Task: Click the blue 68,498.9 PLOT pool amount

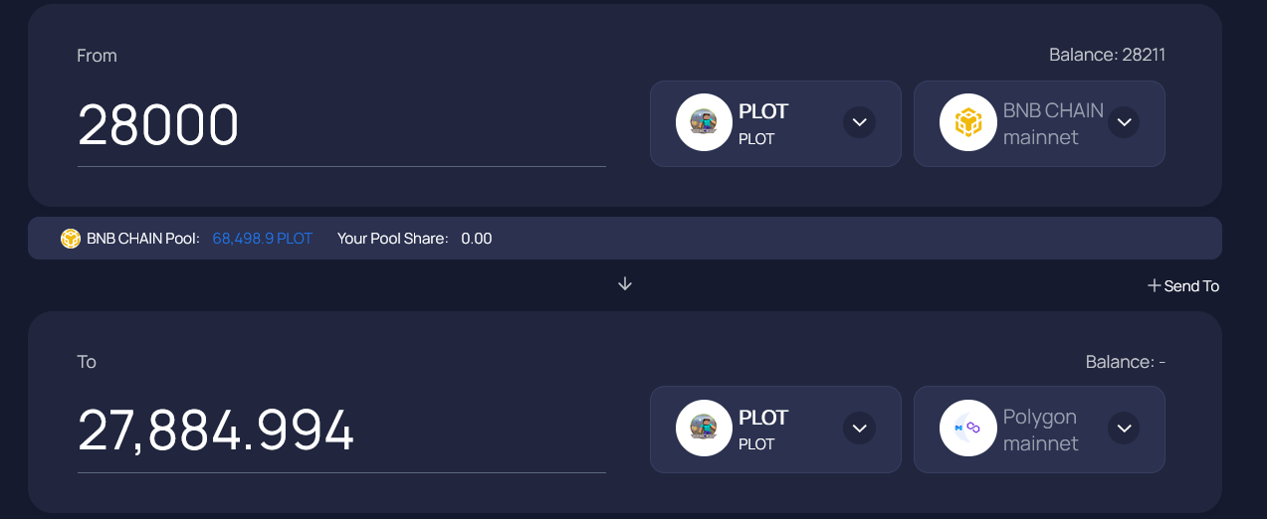Action: 263,239
